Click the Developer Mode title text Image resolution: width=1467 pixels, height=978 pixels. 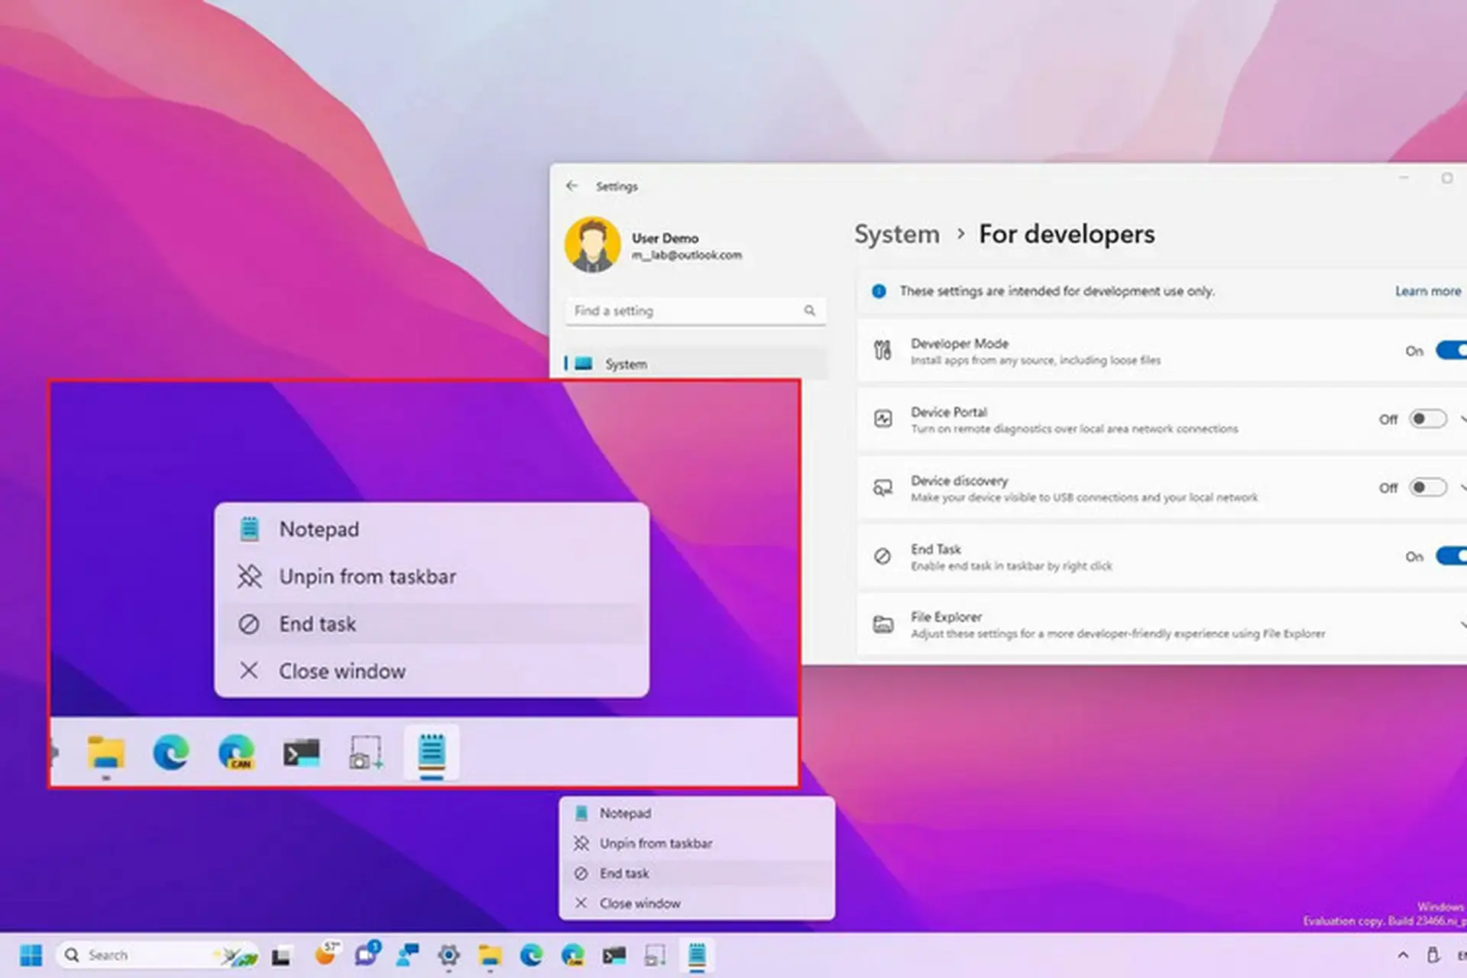(960, 344)
